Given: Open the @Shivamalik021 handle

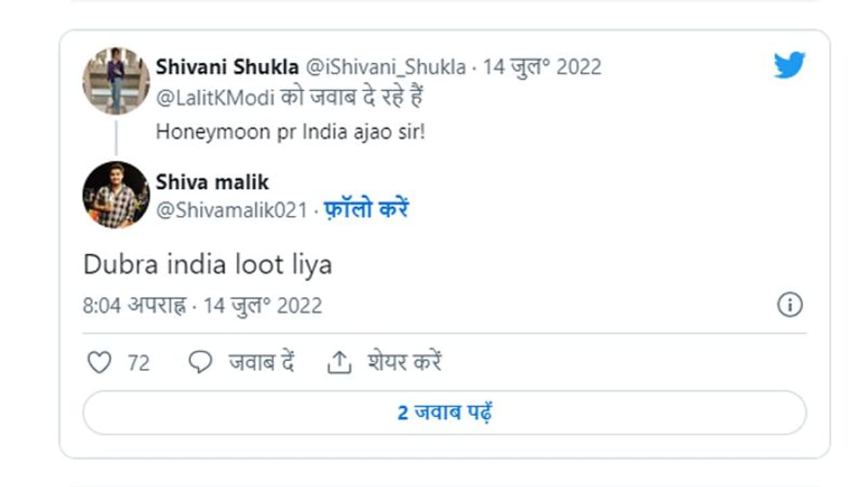Looking at the screenshot, I should pos(232,210).
